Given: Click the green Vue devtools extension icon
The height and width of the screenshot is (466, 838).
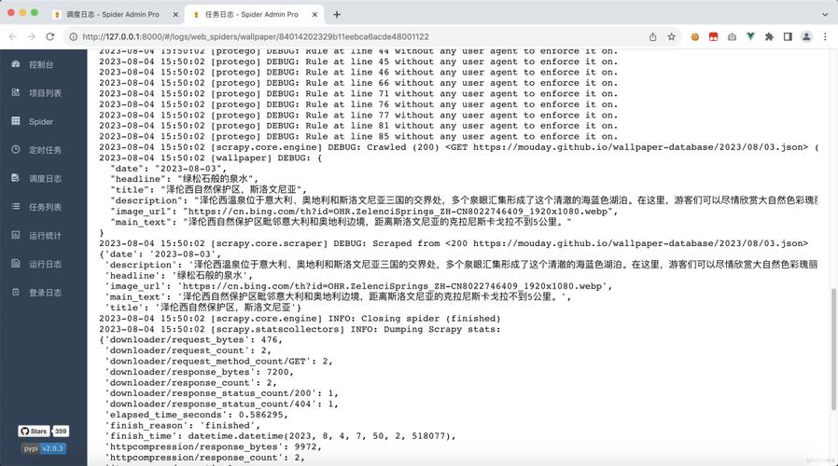Looking at the screenshot, I should pos(750,36).
